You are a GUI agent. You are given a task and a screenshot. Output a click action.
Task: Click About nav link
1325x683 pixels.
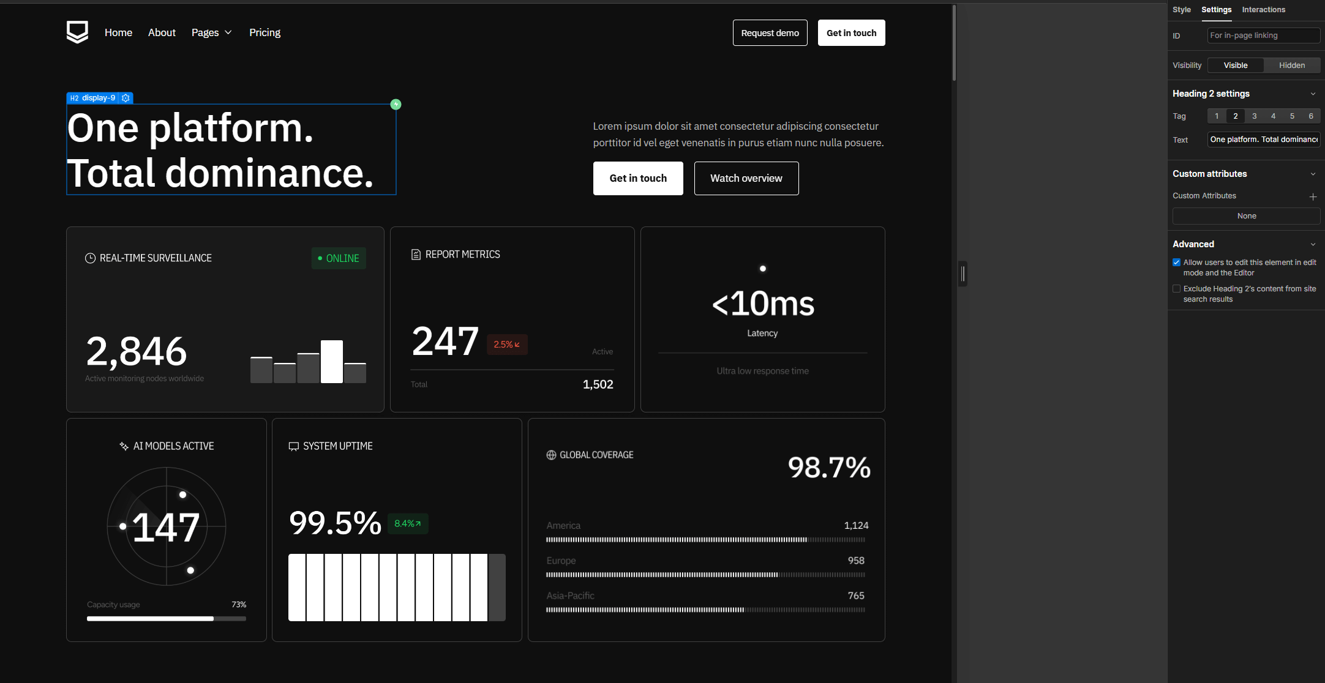coord(162,32)
